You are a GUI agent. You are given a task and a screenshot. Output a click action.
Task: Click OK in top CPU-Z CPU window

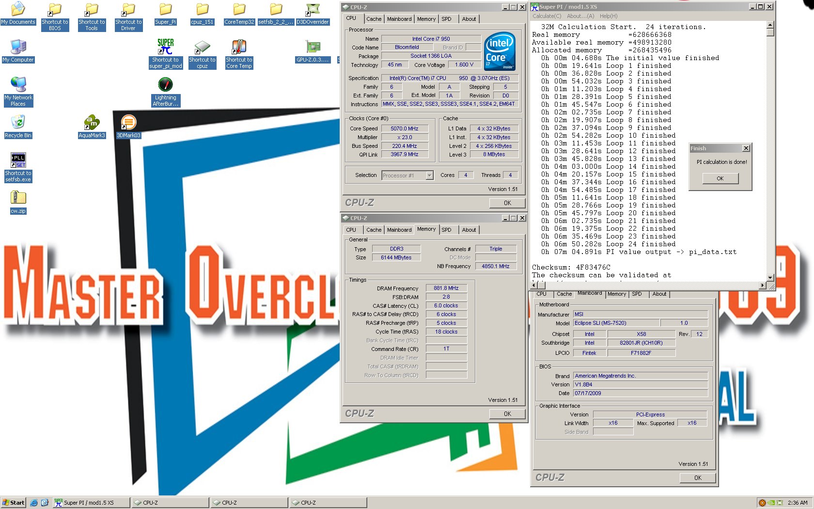click(507, 203)
